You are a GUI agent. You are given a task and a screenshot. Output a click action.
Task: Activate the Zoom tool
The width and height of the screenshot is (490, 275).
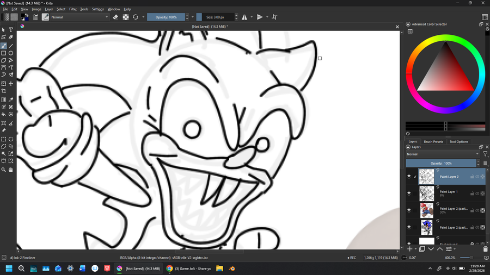click(x=3, y=170)
